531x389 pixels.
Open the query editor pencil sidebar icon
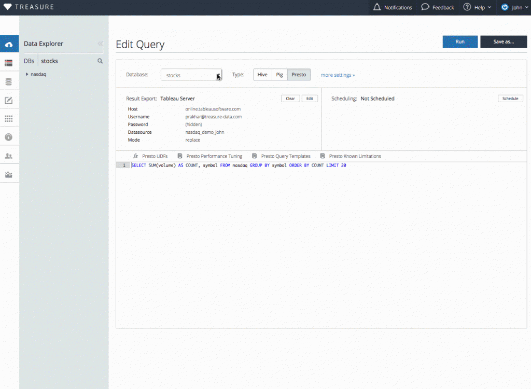click(9, 100)
